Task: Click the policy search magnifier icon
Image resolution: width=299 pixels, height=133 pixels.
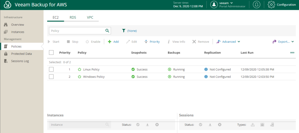Action: tap(107, 31)
